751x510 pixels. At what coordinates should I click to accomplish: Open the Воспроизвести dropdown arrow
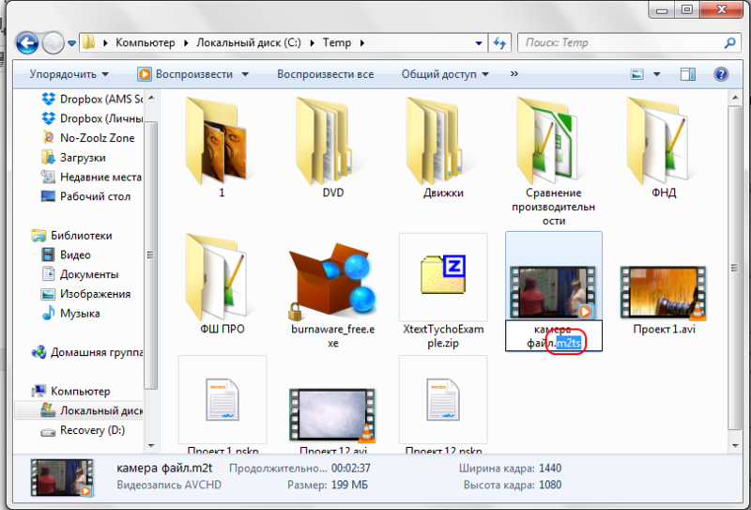click(x=245, y=74)
